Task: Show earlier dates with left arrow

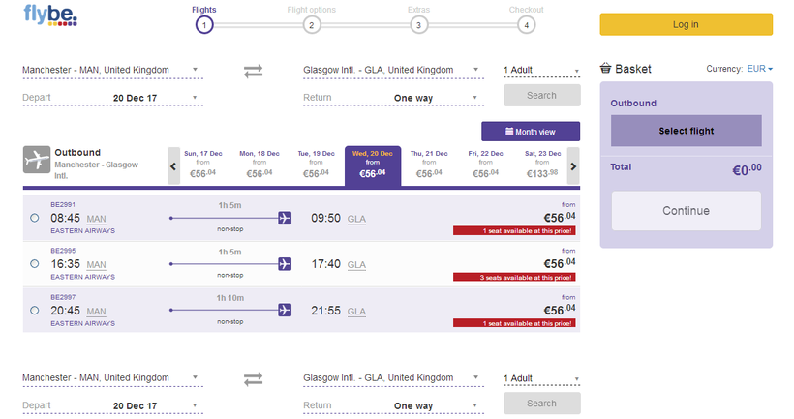Action: [x=173, y=166]
